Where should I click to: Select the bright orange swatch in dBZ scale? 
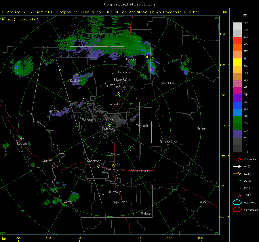[x=237, y=47]
